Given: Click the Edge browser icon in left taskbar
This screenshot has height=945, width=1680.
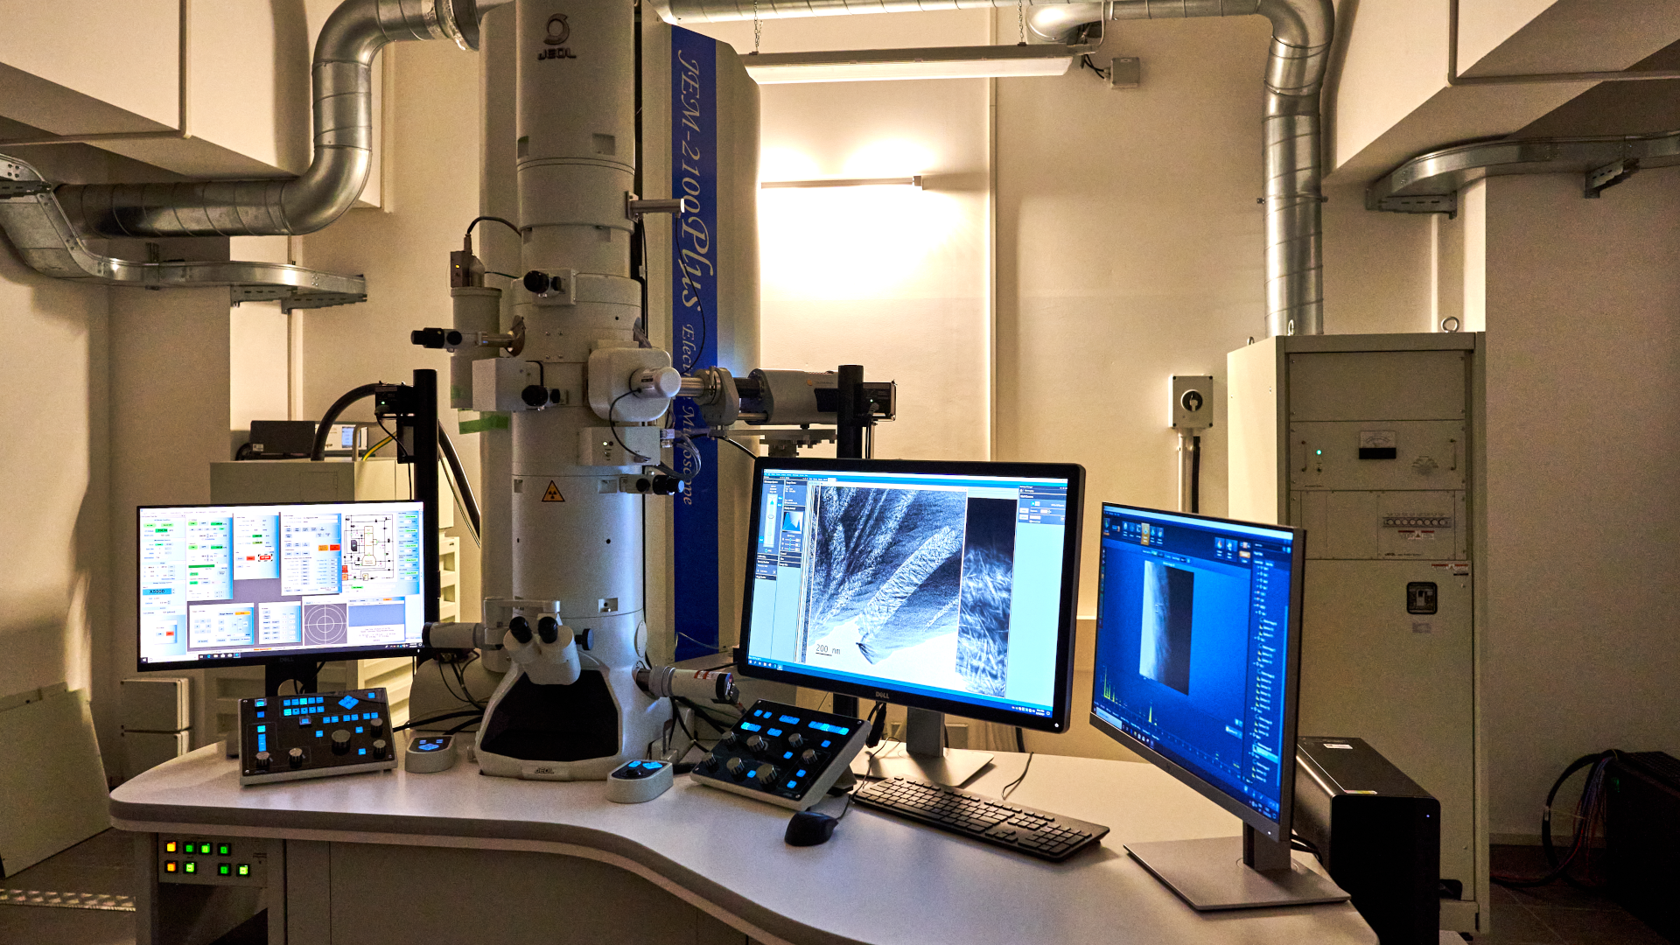Looking at the screenshot, I should pos(208,656).
